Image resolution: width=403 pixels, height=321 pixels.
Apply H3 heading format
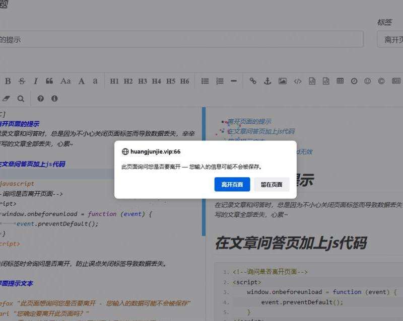point(143,81)
